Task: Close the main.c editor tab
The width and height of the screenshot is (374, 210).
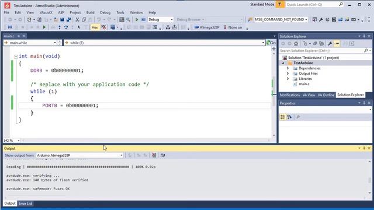Action: pyautogui.click(x=24, y=36)
